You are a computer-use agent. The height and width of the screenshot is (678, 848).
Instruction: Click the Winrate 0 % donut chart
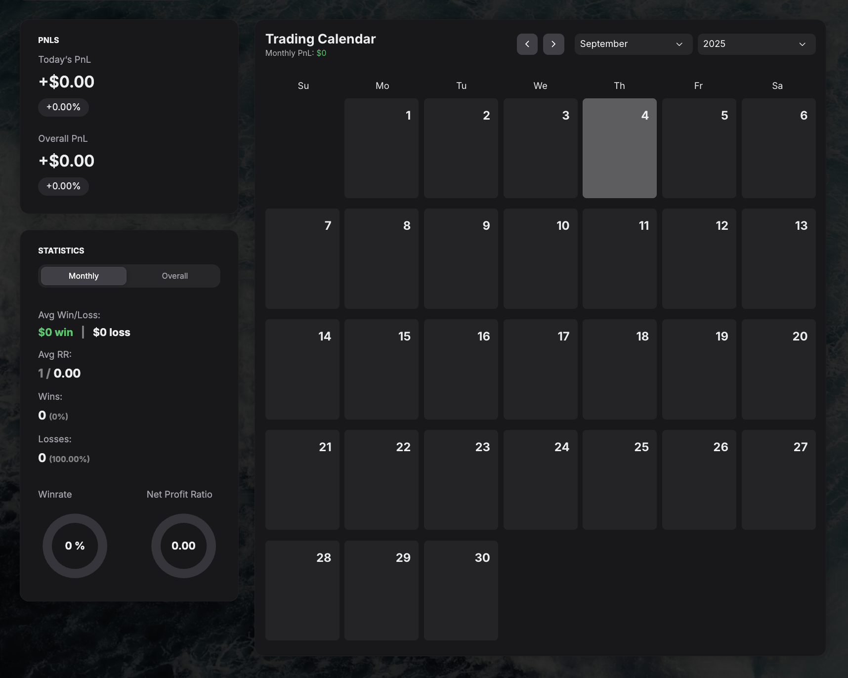click(x=75, y=546)
